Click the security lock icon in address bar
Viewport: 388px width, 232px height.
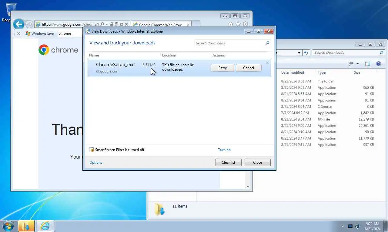click(112, 24)
